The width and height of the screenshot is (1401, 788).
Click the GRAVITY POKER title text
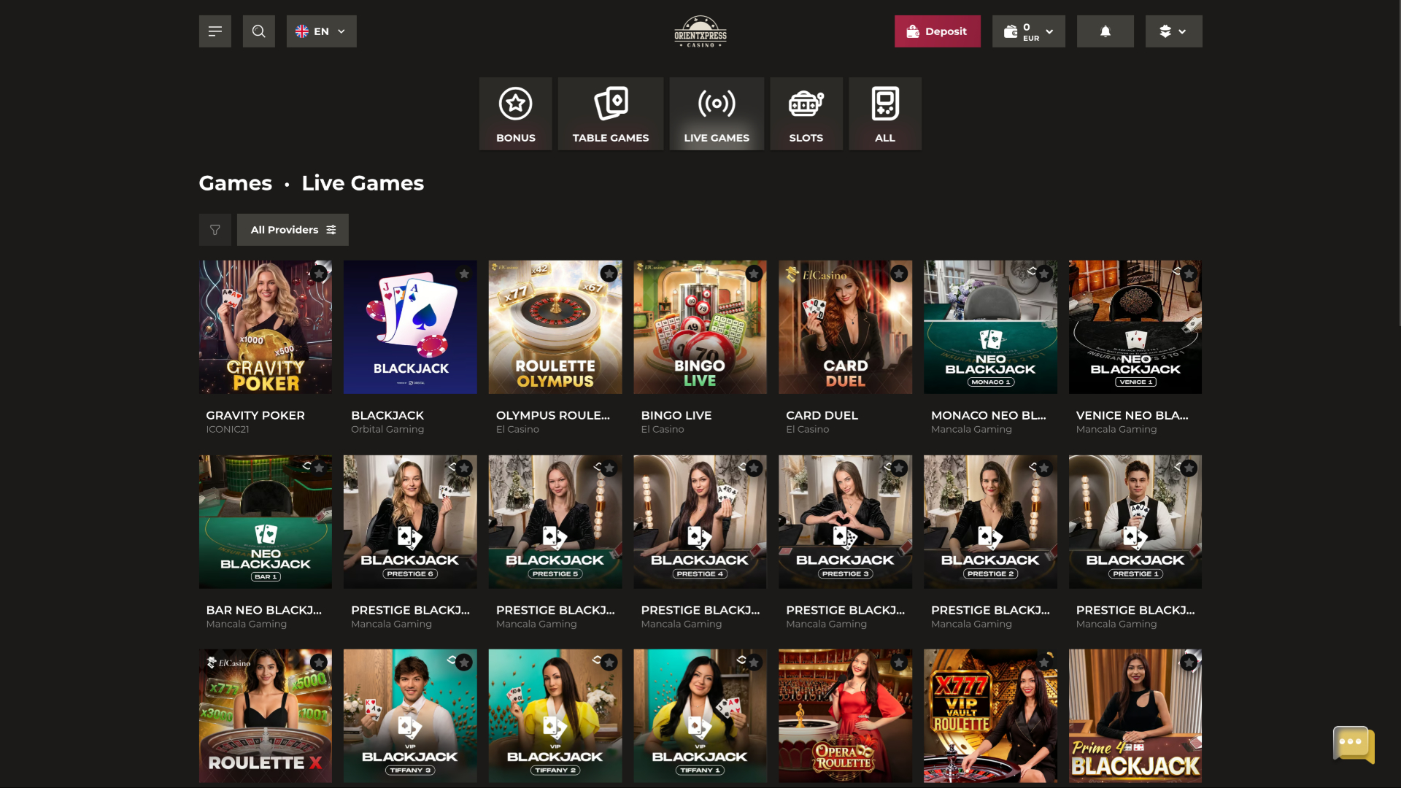(x=255, y=415)
